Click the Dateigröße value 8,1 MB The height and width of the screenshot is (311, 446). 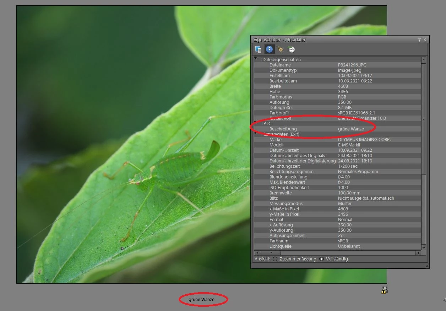tap(345, 107)
